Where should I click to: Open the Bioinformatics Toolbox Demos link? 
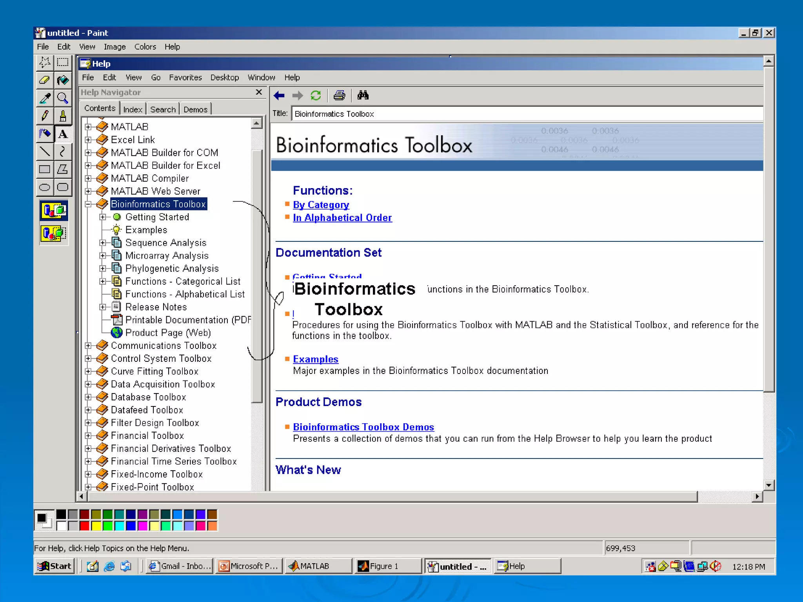click(363, 427)
